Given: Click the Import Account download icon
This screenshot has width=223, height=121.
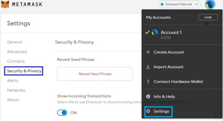Looking at the screenshot, I should (148, 67).
